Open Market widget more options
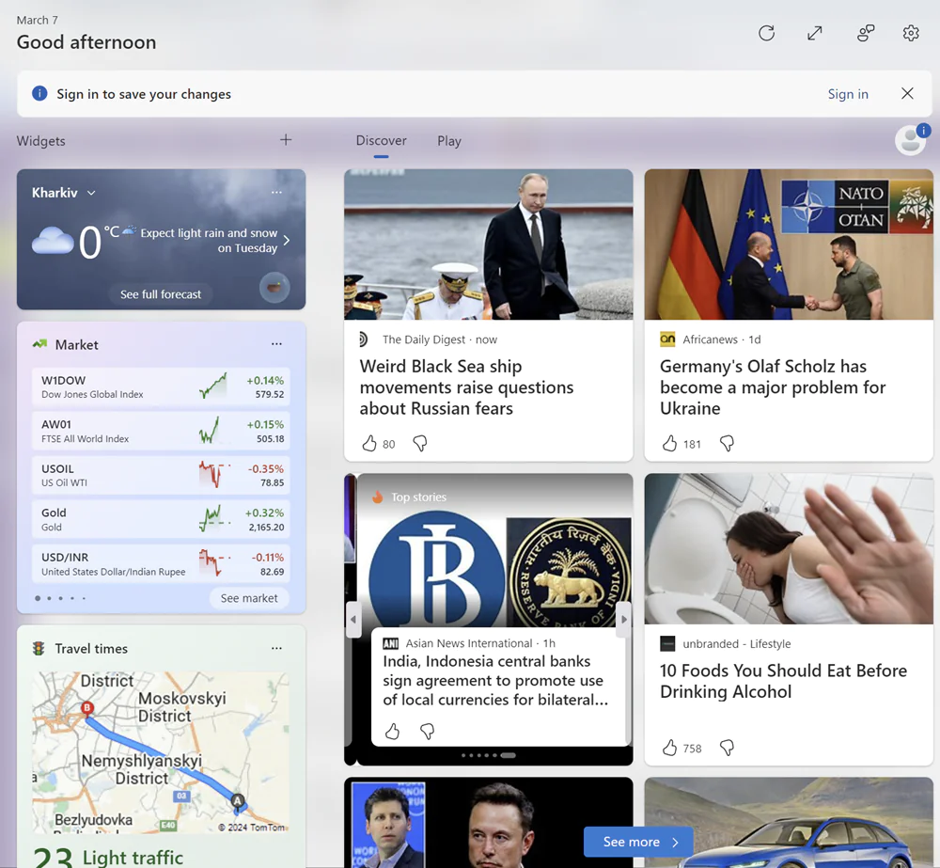 tap(276, 344)
